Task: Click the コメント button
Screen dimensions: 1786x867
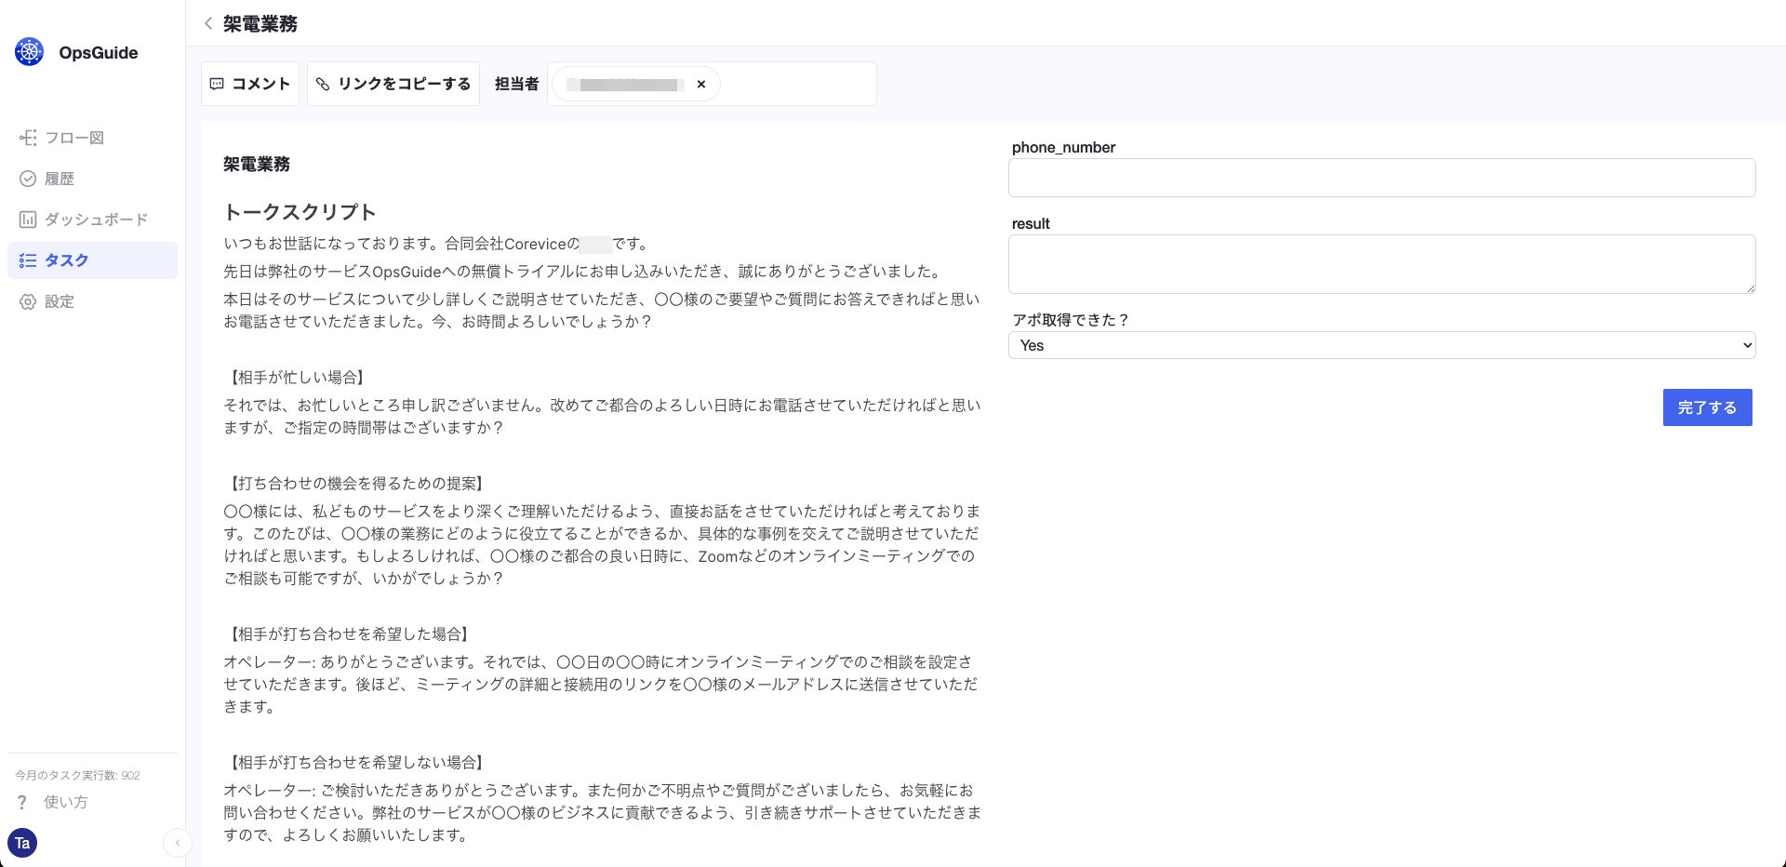Action: pyautogui.click(x=250, y=84)
